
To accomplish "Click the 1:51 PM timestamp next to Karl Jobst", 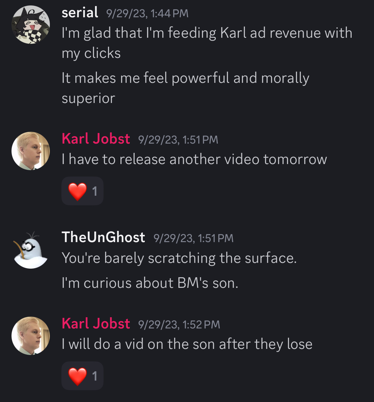I will [178, 140].
